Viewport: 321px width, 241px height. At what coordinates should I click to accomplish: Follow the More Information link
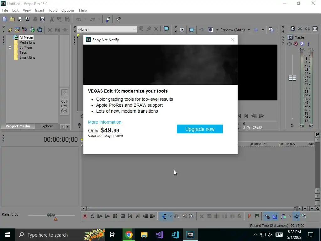tap(105, 122)
